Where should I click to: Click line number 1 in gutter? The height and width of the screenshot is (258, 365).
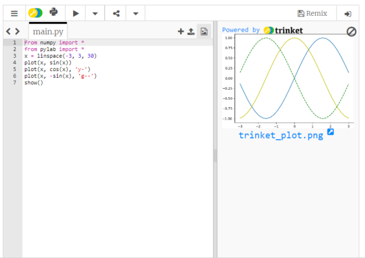(15, 42)
